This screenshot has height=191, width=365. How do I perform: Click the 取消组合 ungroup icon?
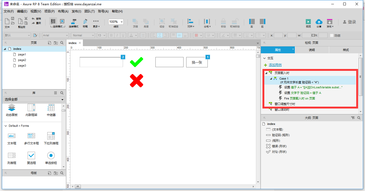tap(173, 21)
